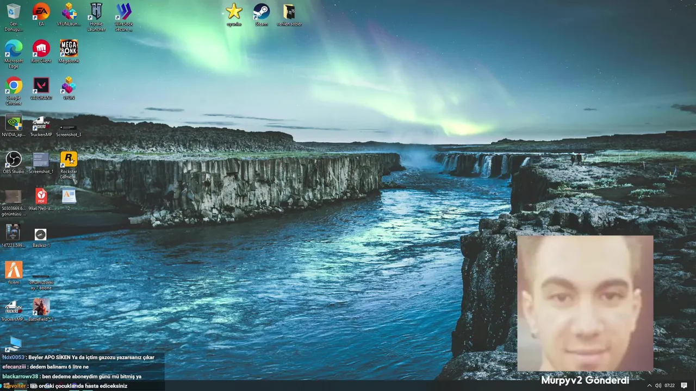The height and width of the screenshot is (391, 696).
Task: Select the Basliksz-1 file icon
Action: pos(41,238)
